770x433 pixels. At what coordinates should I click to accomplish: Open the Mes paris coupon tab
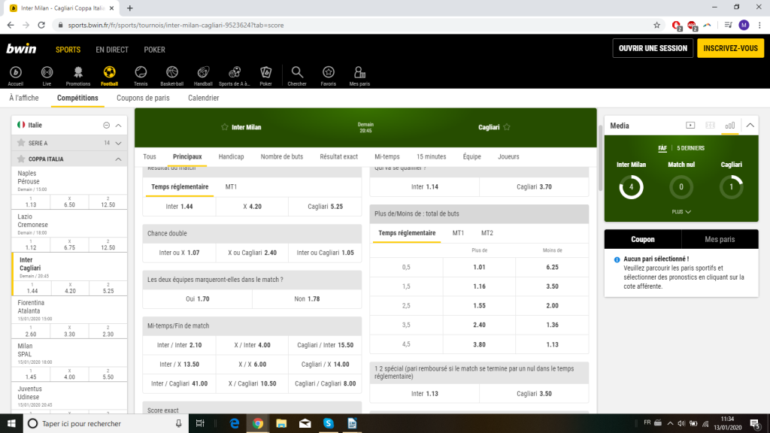pos(720,239)
